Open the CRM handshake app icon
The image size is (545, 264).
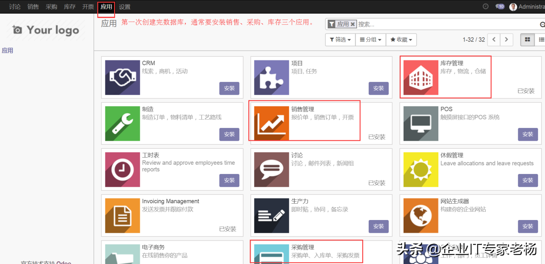123,78
